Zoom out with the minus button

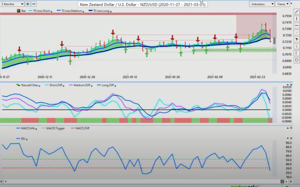(34, 4)
